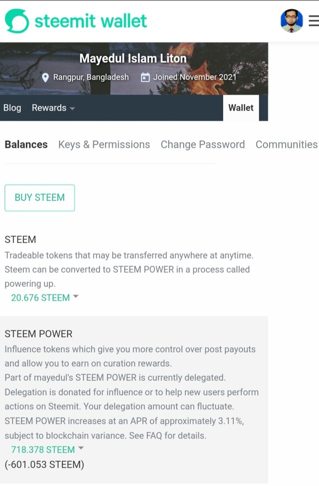
Task: Switch to the Balances tab
Action: (26, 145)
